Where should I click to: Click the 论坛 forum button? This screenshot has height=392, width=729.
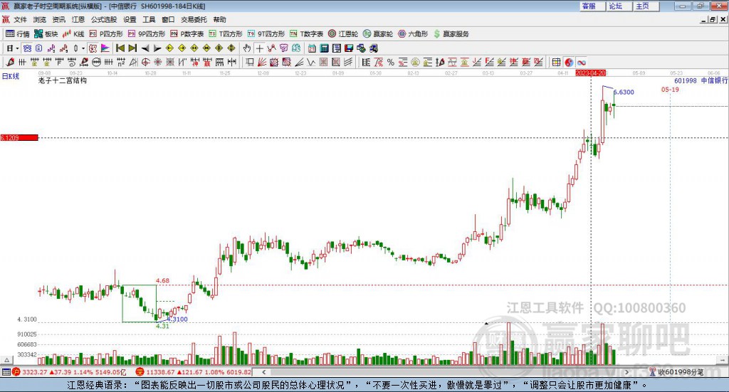tap(619, 6)
